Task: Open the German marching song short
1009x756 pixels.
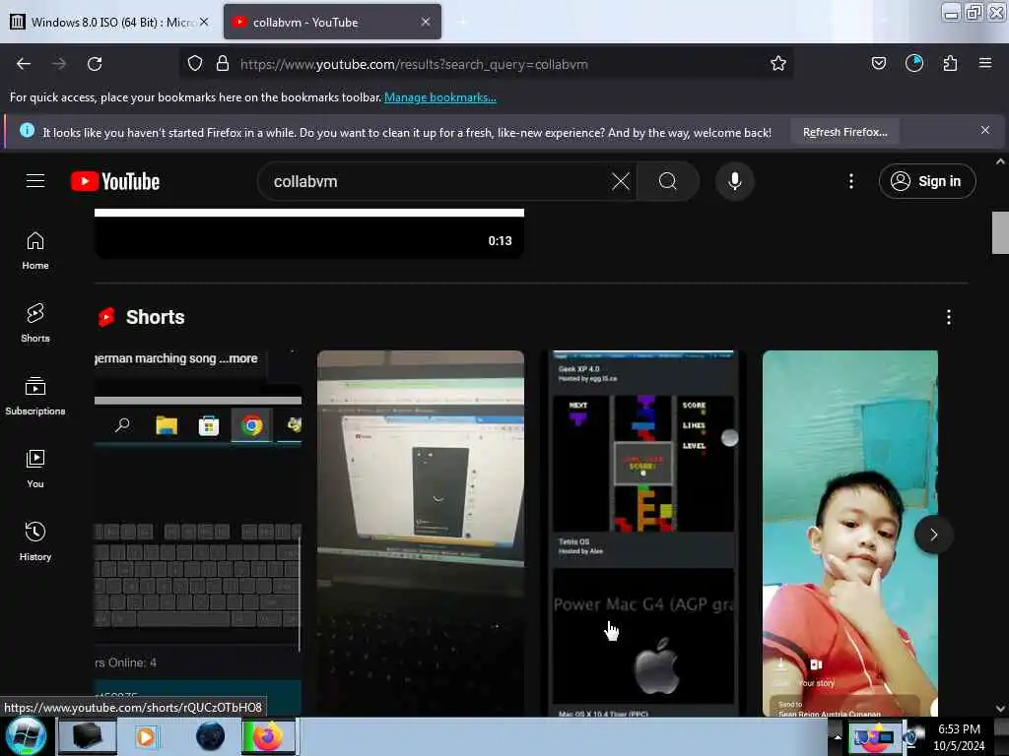Action: tap(197, 533)
